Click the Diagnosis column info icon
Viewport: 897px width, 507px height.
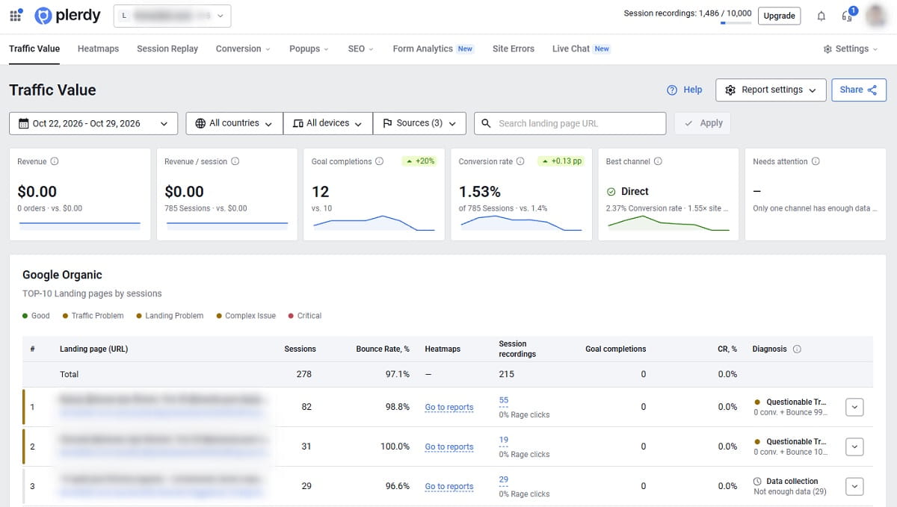pos(797,349)
